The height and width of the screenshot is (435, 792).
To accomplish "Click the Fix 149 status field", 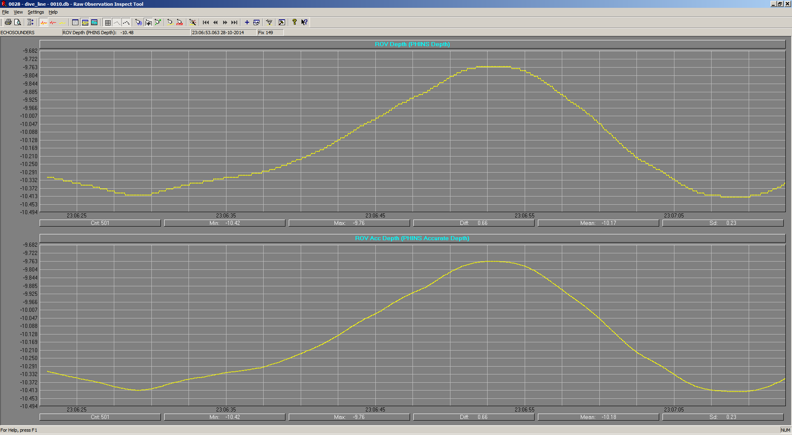I will [270, 33].
